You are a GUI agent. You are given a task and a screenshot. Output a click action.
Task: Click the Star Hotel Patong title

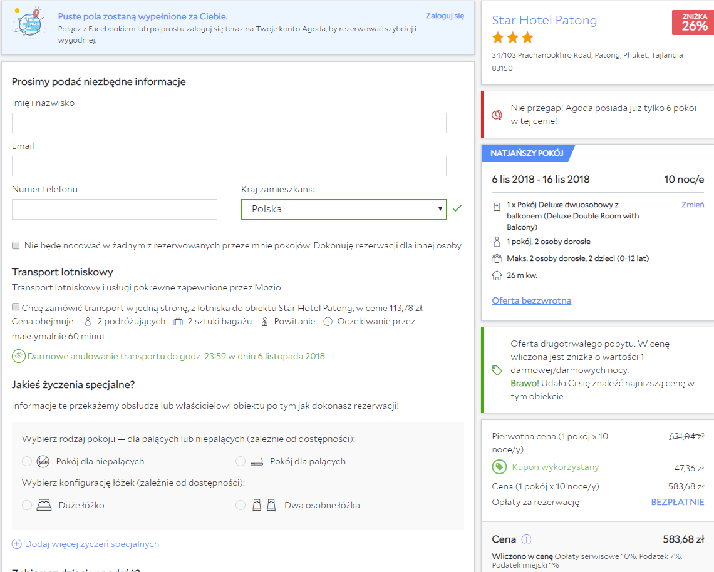tap(544, 21)
